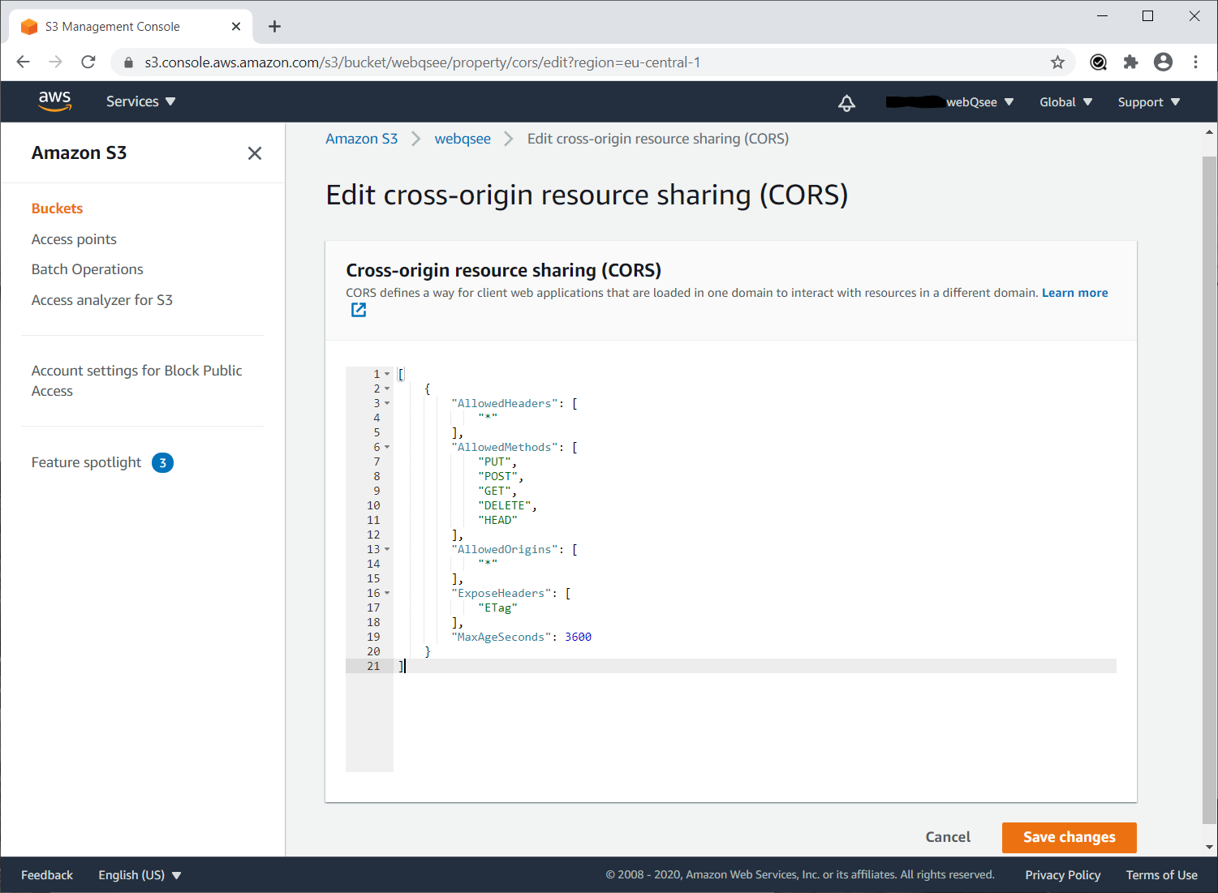Click the "DELETE" method entry in editor
This screenshot has width=1218, height=893.
pos(504,505)
